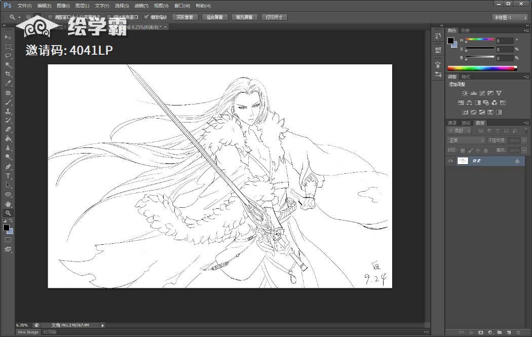Viewport: 532px width, 337px height.
Task: Open the 文件(F) File menu
Action: 24,6
